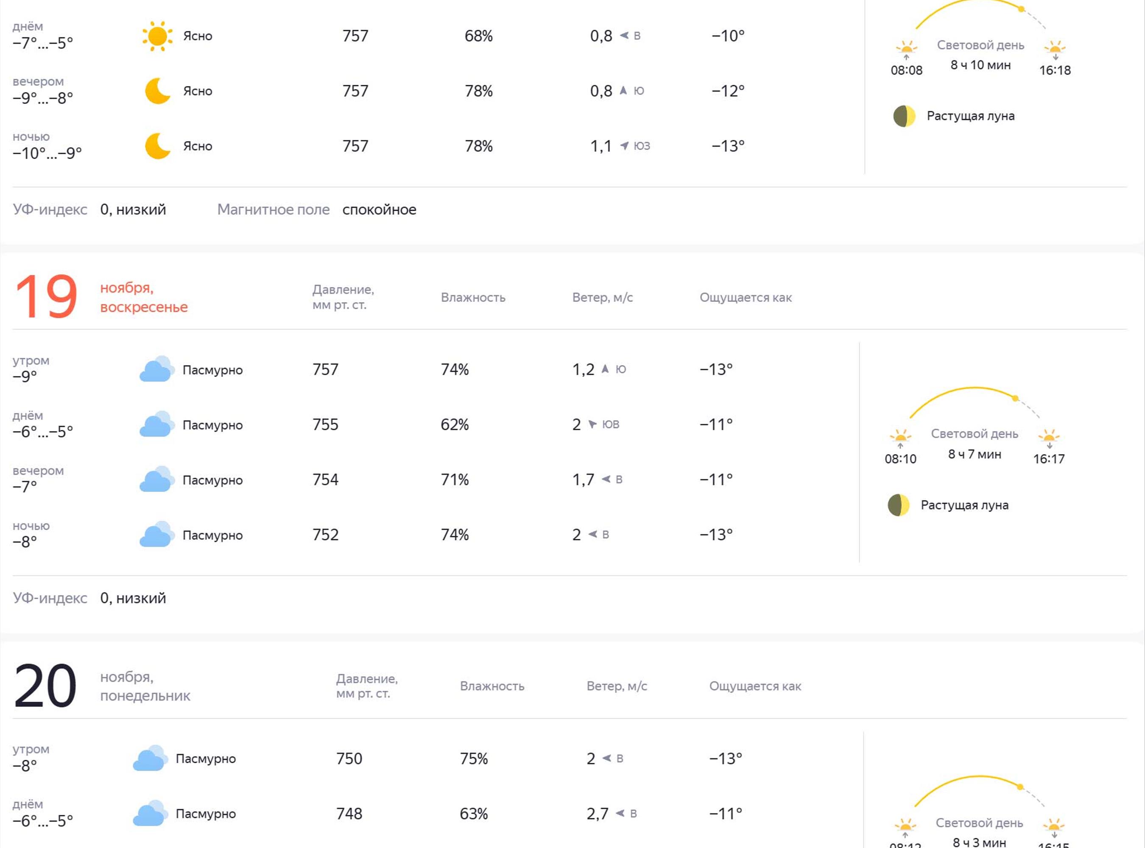Select the cloud icon for November 19 morning
This screenshot has height=848, width=1145.
[156, 370]
